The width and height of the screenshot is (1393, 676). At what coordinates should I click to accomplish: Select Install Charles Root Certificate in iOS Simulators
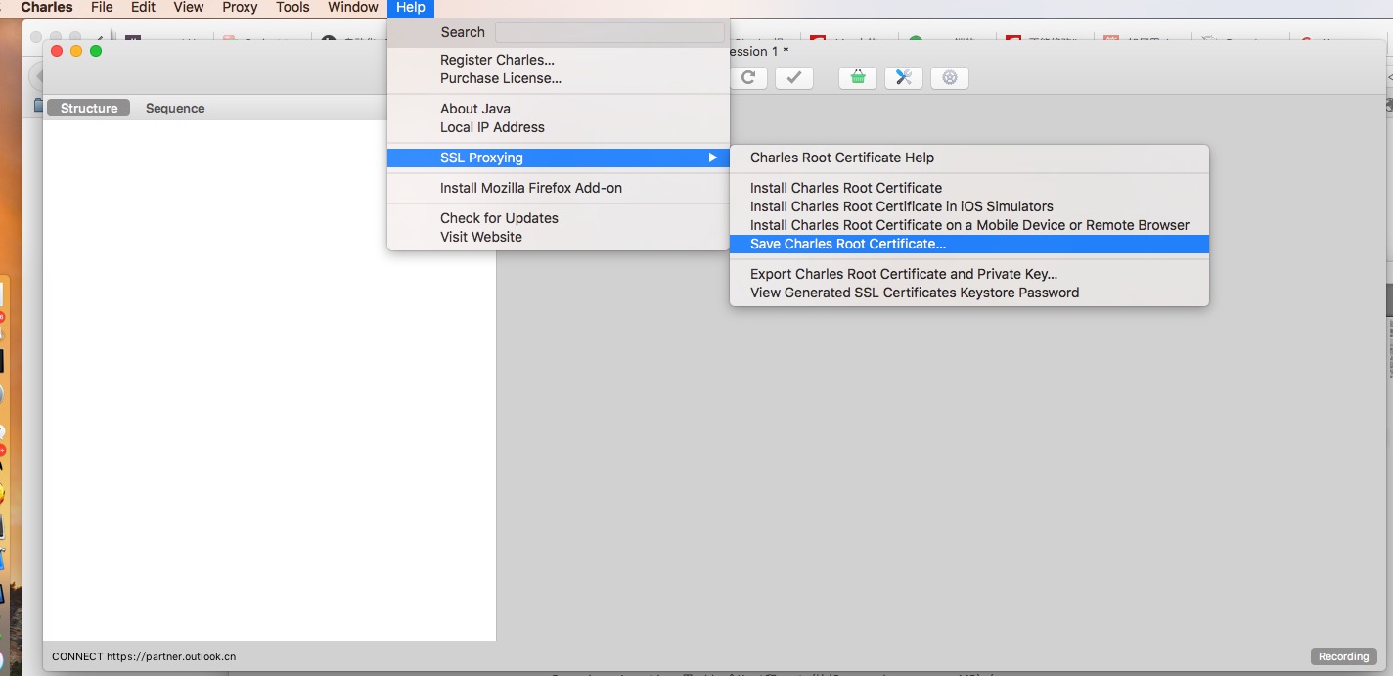pyautogui.click(x=969, y=206)
